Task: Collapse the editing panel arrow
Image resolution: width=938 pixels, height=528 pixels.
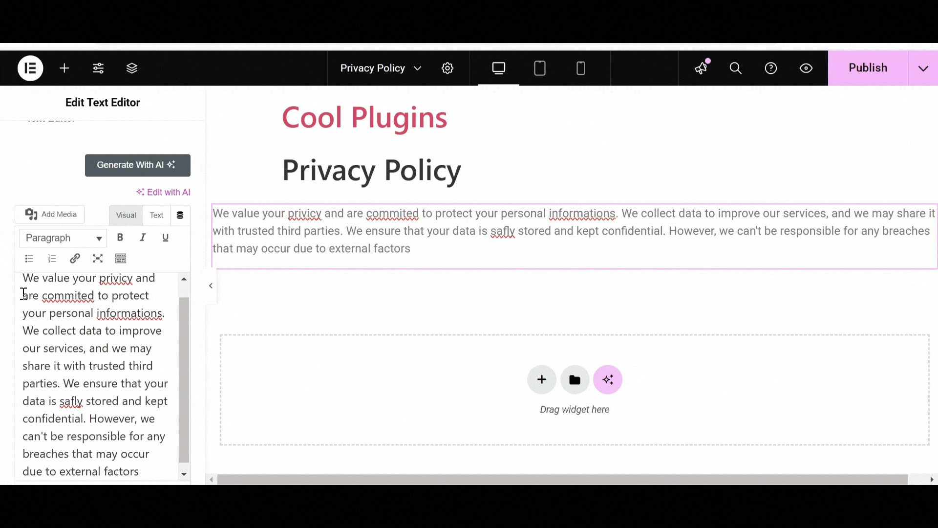Action: tap(211, 286)
